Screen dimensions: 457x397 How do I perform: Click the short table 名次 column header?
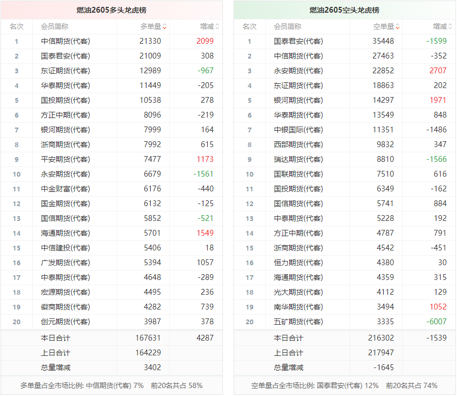(x=249, y=26)
